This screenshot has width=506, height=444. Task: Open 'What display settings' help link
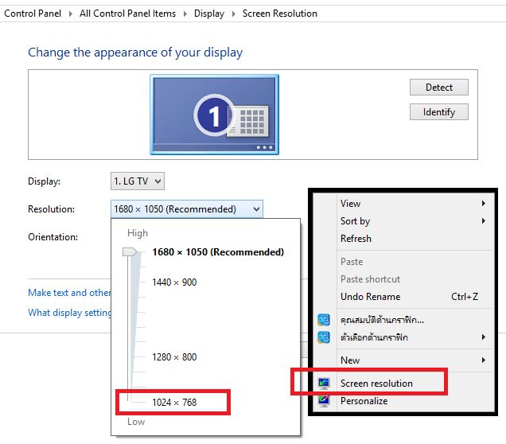click(x=69, y=313)
